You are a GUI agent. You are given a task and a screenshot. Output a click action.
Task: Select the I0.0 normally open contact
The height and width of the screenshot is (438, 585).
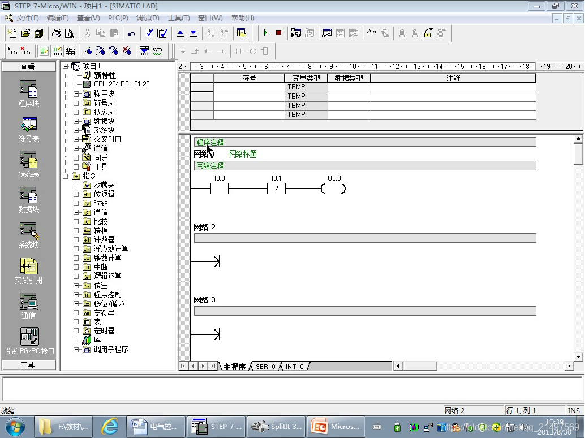[x=220, y=189]
